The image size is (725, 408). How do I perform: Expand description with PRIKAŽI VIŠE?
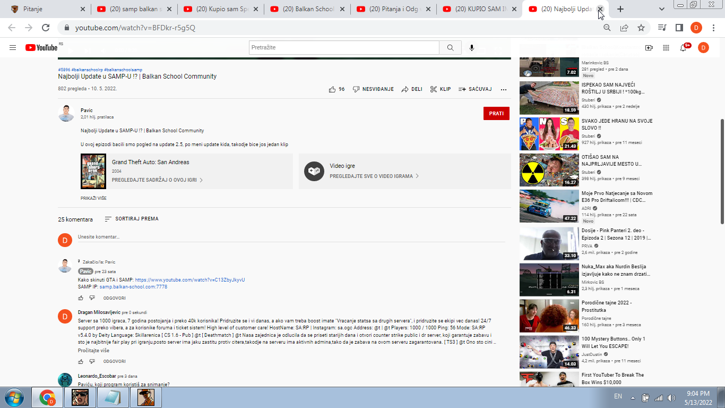pos(93,198)
